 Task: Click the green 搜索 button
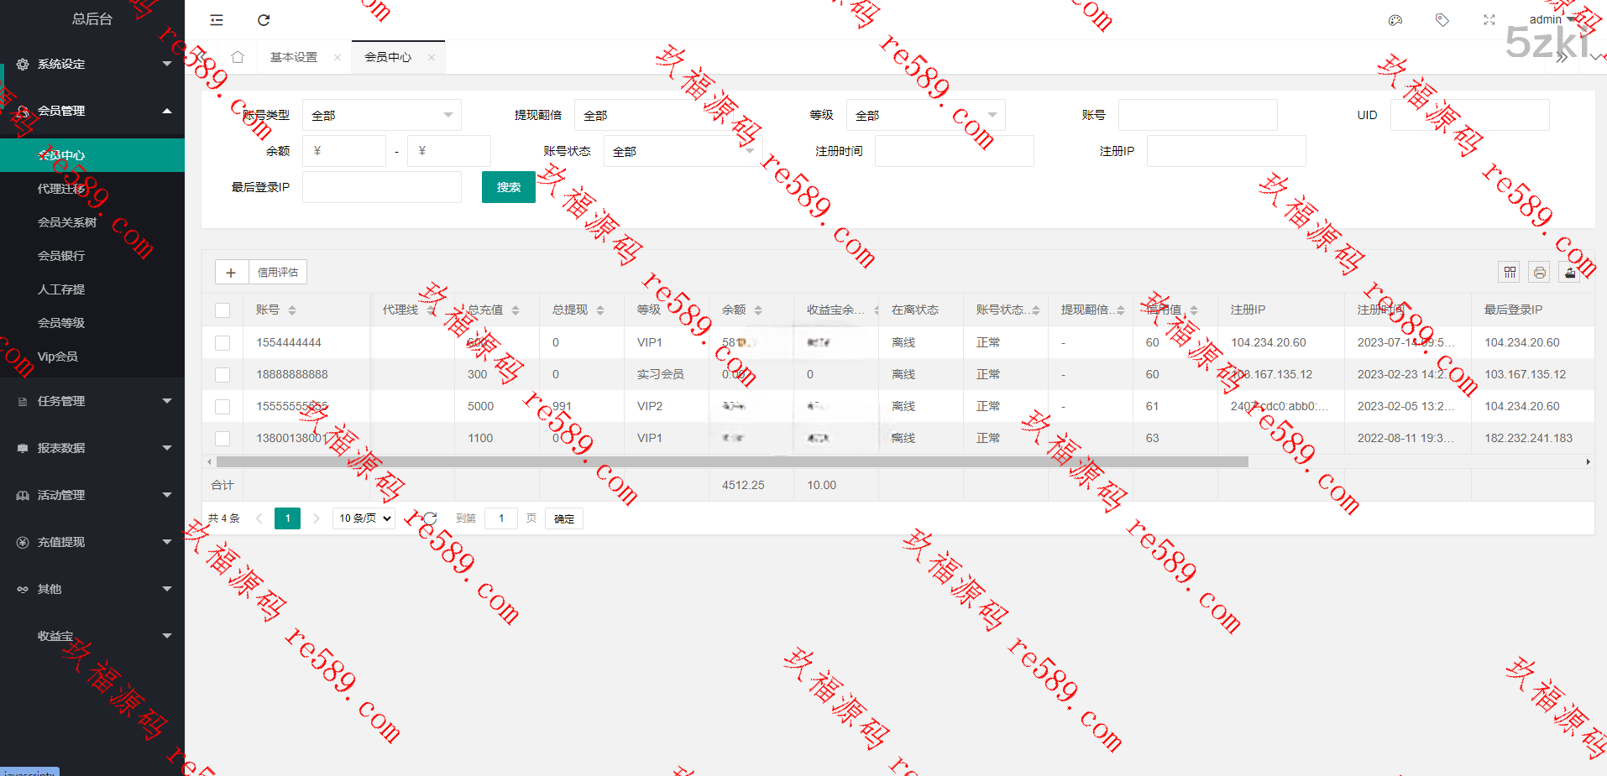pyautogui.click(x=508, y=187)
